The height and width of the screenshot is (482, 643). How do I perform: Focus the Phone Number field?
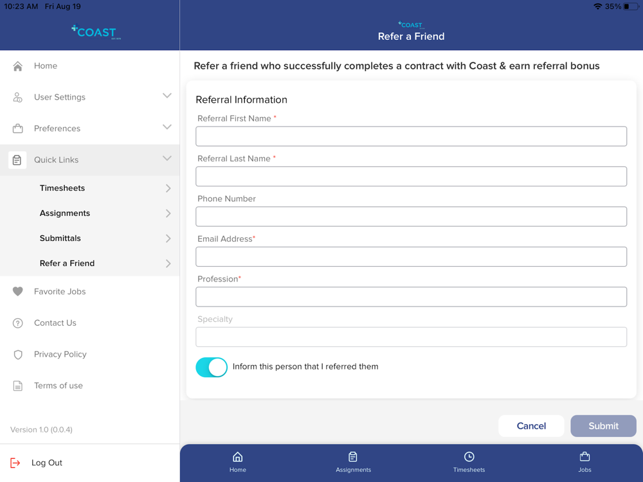pos(411,217)
